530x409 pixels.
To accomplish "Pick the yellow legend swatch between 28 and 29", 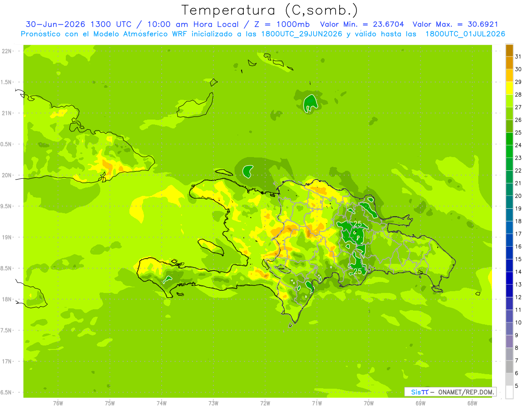I will click(x=509, y=88).
